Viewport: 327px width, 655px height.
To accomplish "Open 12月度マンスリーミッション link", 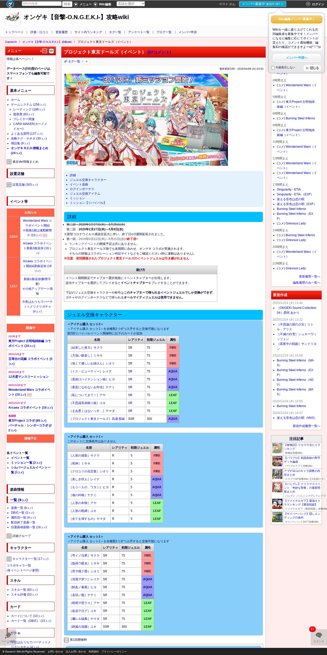I will (x=29, y=377).
